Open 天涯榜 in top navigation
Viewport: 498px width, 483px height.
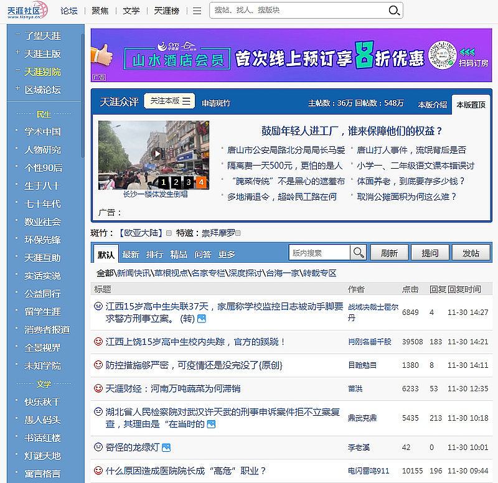(x=166, y=11)
